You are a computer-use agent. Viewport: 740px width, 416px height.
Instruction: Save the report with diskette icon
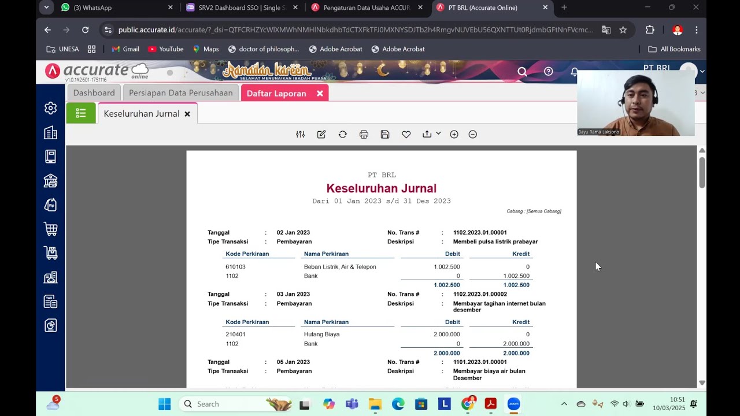pyautogui.click(x=385, y=134)
